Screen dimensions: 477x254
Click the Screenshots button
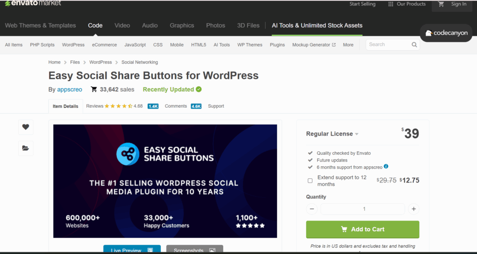[195, 249]
